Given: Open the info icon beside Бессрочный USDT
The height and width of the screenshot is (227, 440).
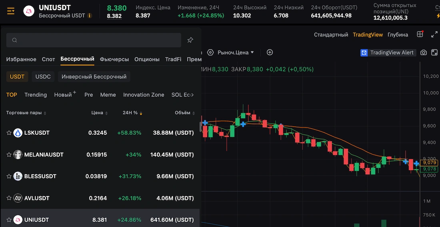Looking at the screenshot, I should click(x=90, y=16).
